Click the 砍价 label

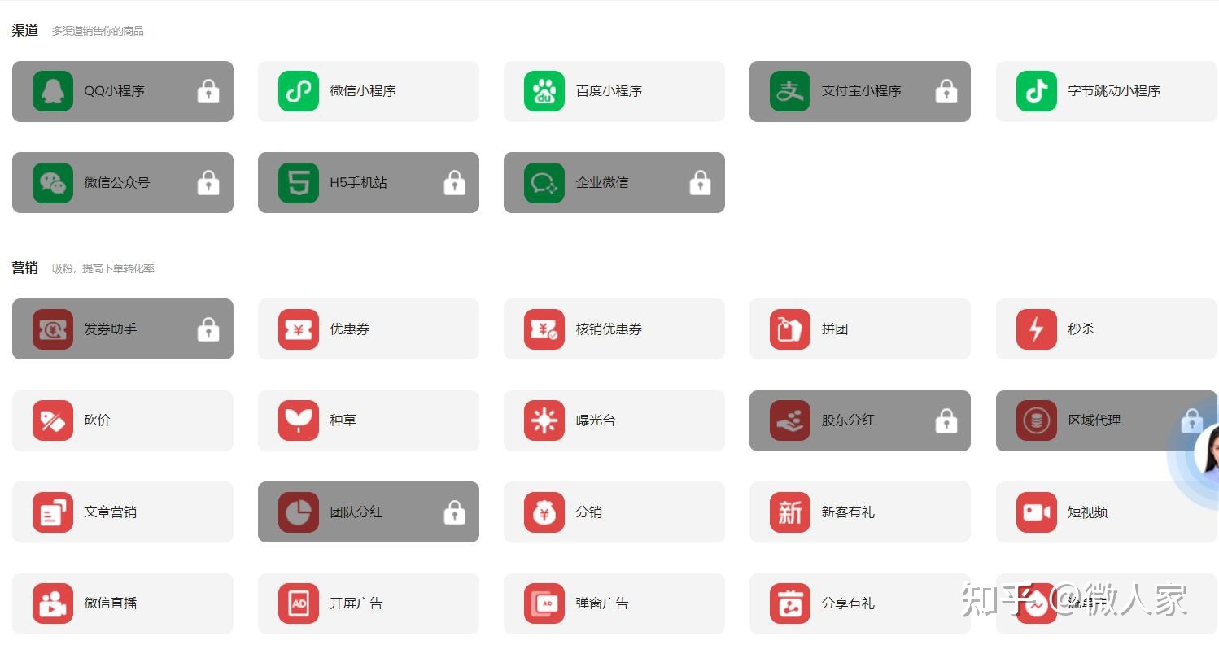click(x=97, y=420)
